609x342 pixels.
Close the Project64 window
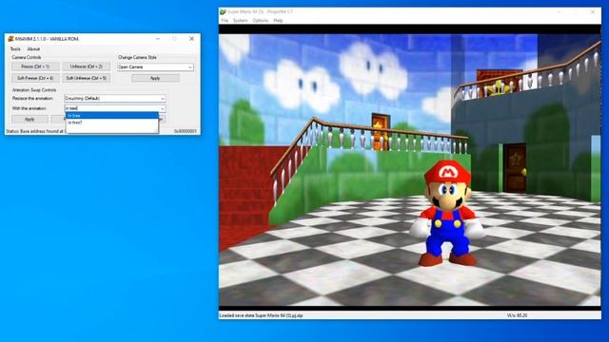click(592, 12)
